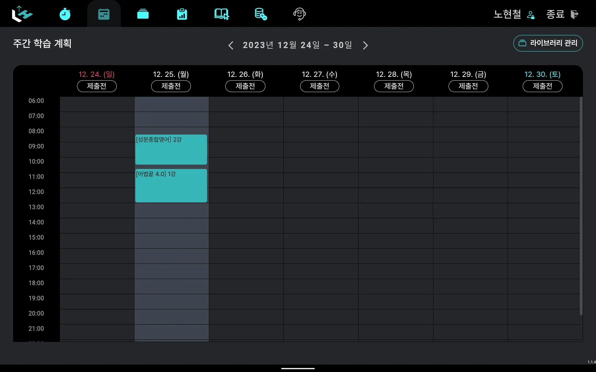Open the book with cursor icon
Viewport: 596px width, 372px height.
click(221, 14)
